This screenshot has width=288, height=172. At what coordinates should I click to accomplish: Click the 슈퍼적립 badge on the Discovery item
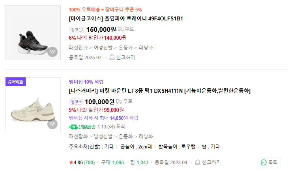click(x=16, y=82)
